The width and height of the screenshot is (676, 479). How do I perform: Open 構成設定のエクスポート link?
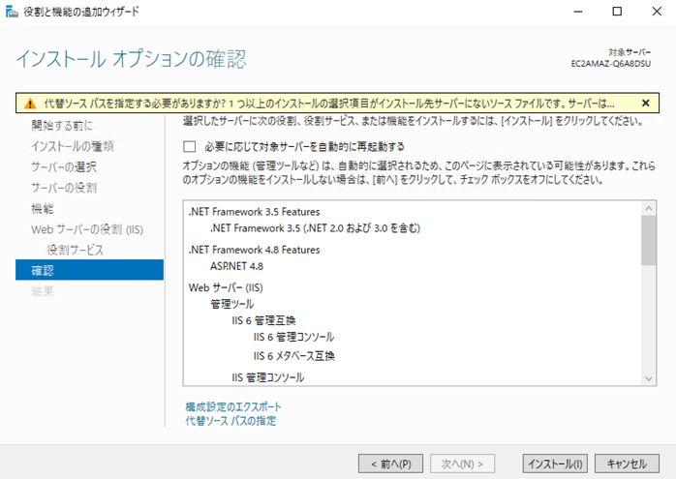click(233, 406)
